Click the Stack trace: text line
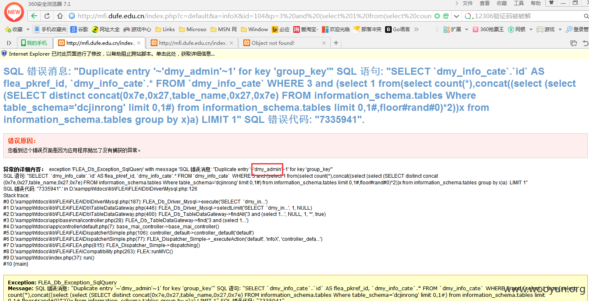Image resolution: width=589 pixels, height=301 pixels. pyautogui.click(x=16, y=196)
